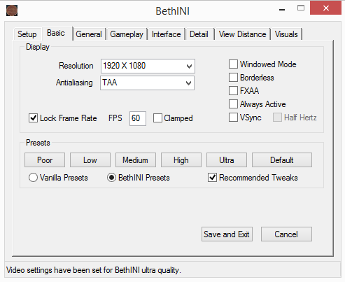
Task: Apply the High preset
Action: pyautogui.click(x=181, y=160)
